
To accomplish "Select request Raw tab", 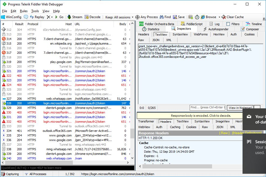I will point(141,40).
